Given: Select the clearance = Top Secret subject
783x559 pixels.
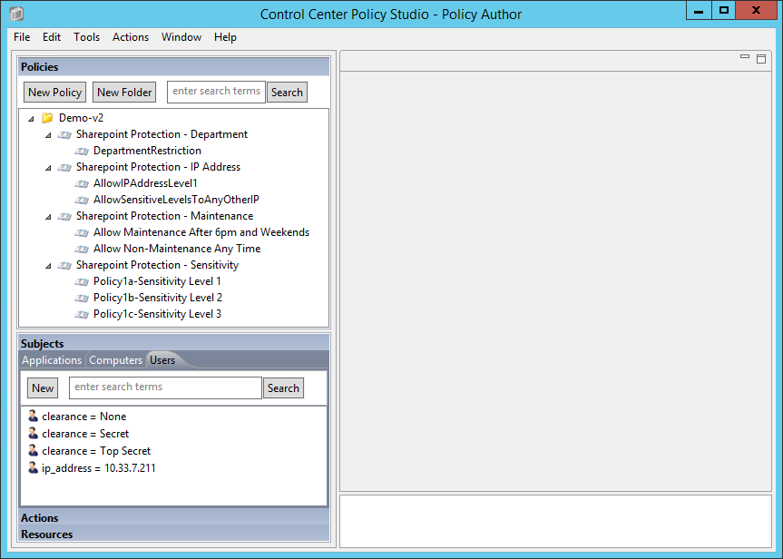Looking at the screenshot, I should point(96,451).
